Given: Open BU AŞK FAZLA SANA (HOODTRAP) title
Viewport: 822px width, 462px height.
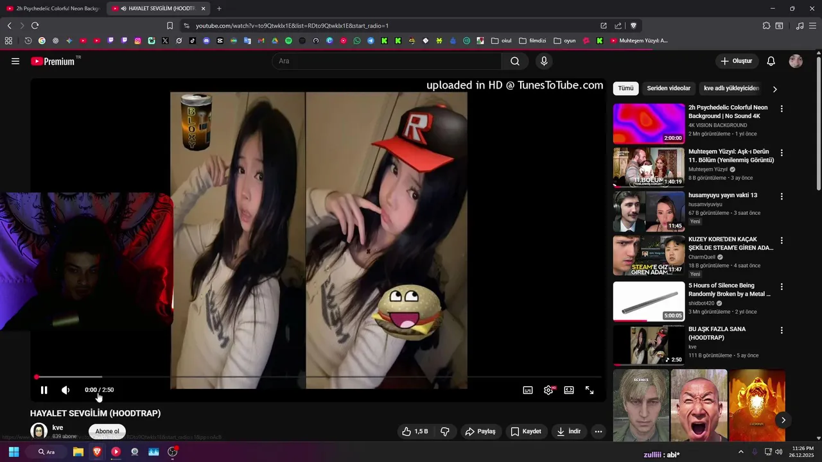Looking at the screenshot, I should tap(717, 333).
